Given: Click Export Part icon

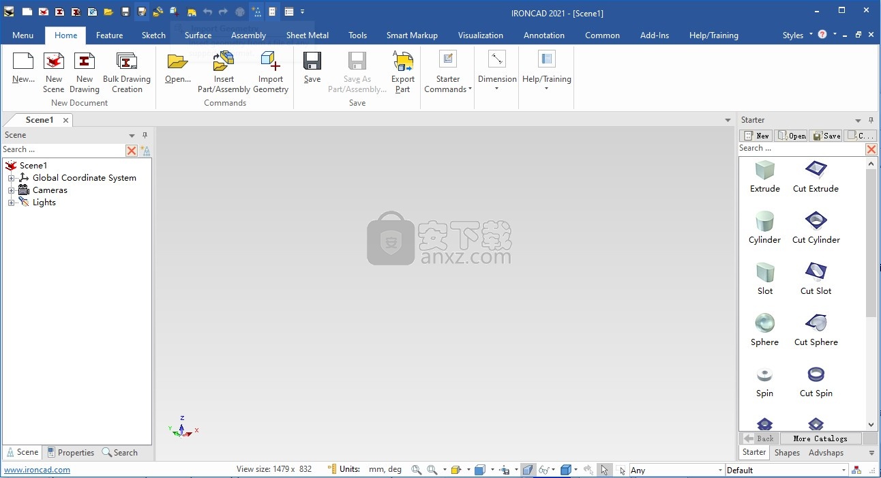Looking at the screenshot, I should tap(403, 61).
